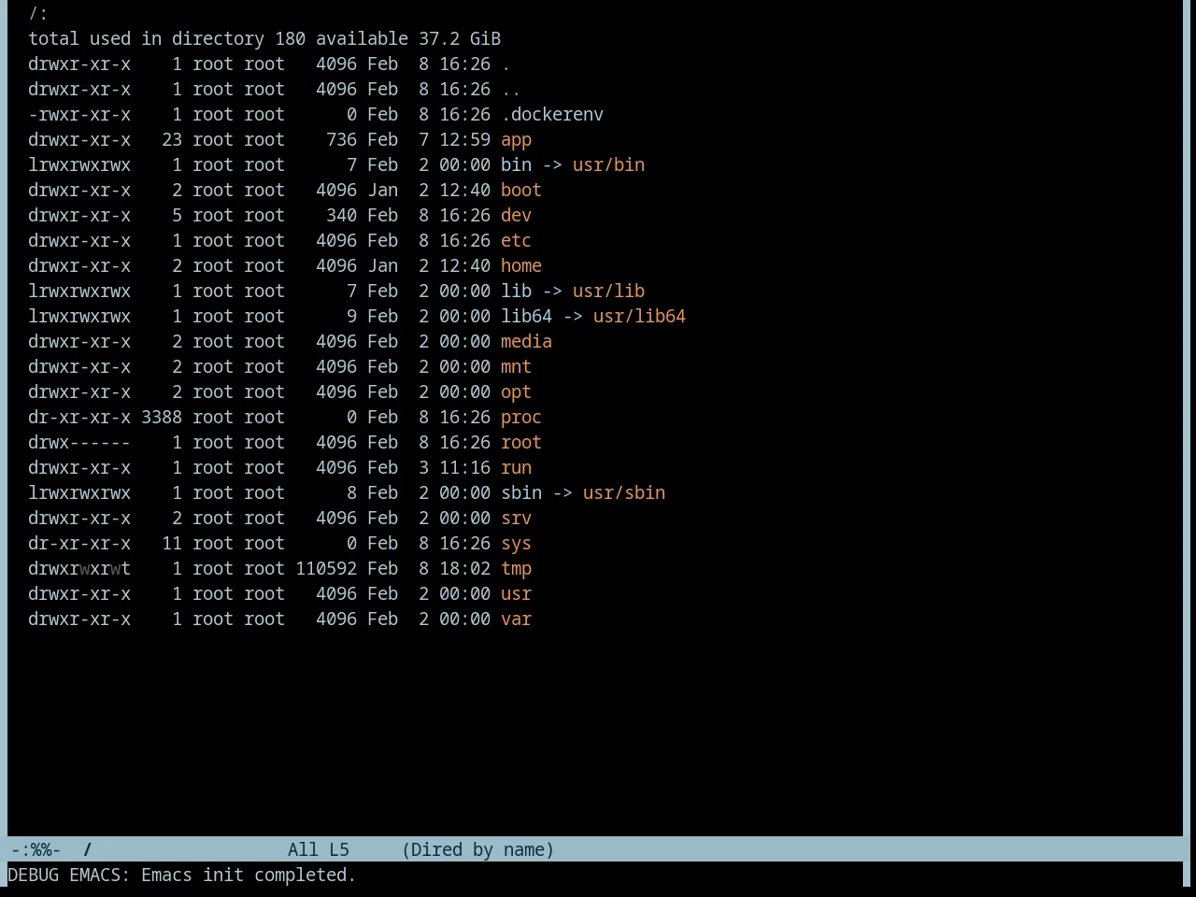
Task: Click the usr/bin symlink target
Action: [608, 165]
